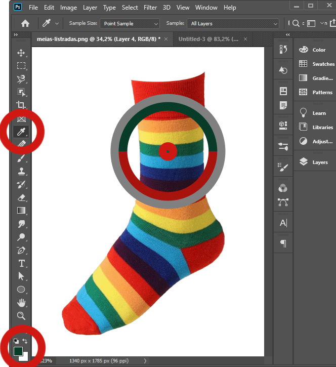The image size is (336, 367).
Task: Select the Eyedropper tool in toolbar
Action: pyautogui.click(x=21, y=132)
